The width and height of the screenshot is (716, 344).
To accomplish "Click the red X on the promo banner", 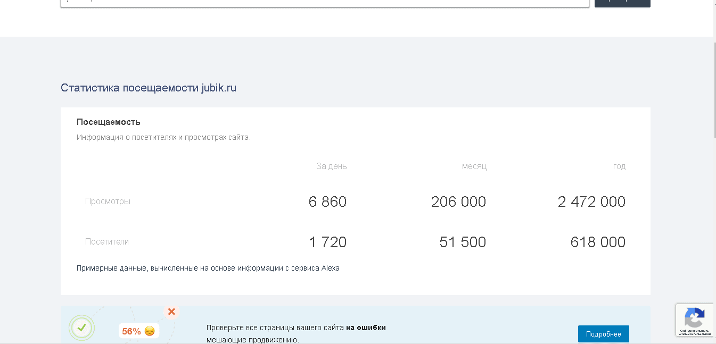I will [x=171, y=312].
